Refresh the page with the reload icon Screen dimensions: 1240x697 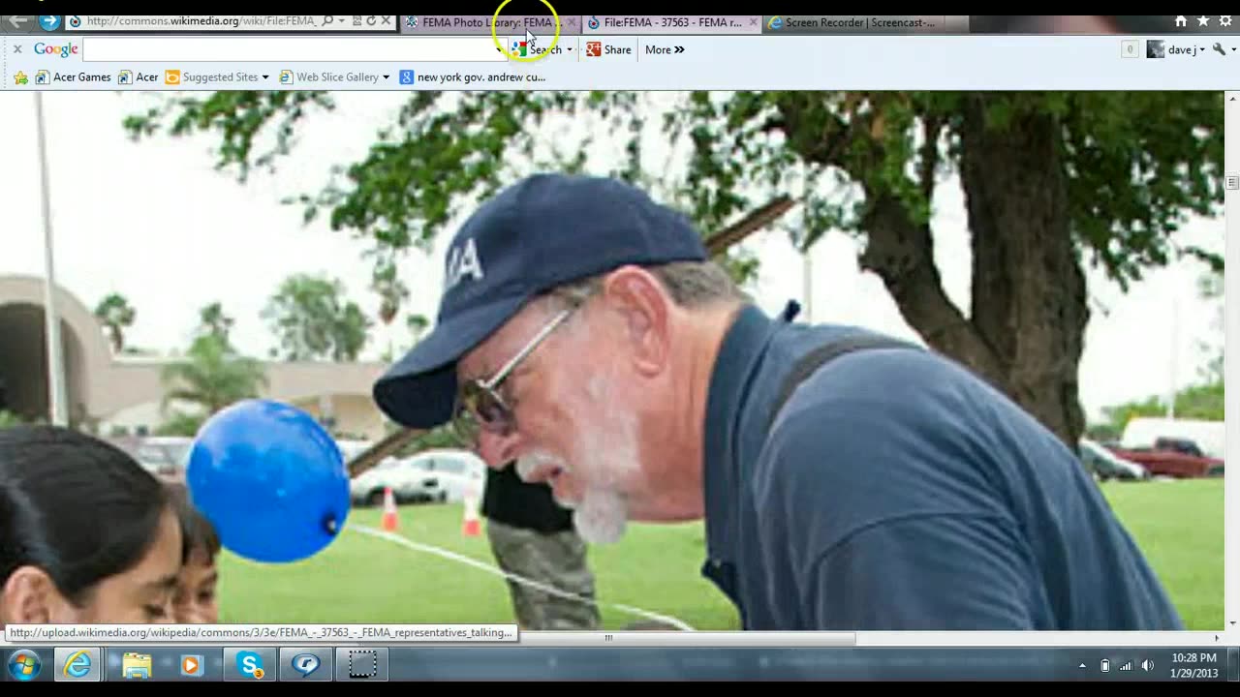coord(371,21)
